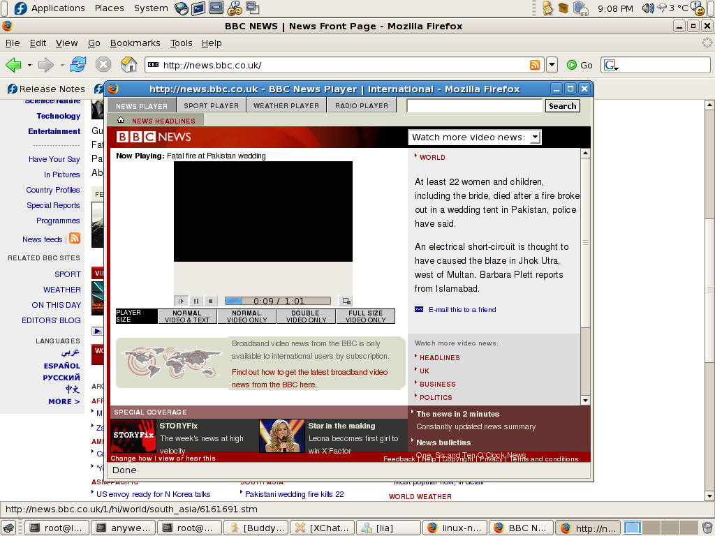Click the orange News feeds RSS icon
Viewport: 715px width, 536px height.
[x=75, y=239]
